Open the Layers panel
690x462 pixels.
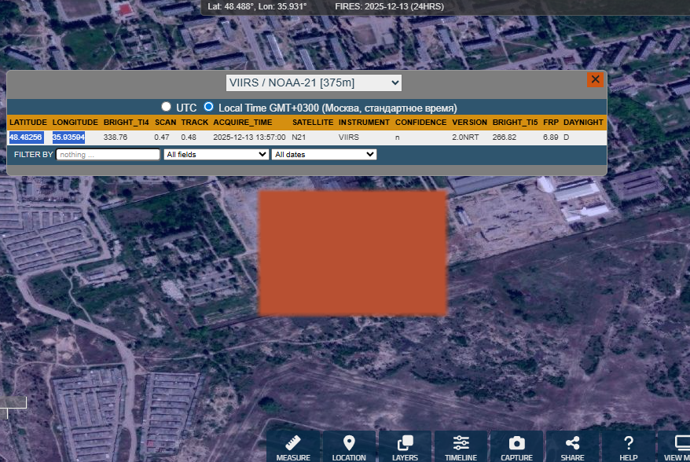click(406, 445)
